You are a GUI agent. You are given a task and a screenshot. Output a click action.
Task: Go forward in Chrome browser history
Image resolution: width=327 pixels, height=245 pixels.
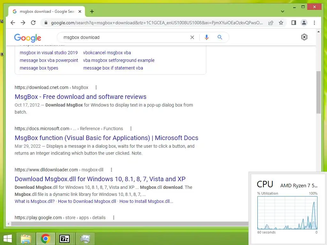coord(23,23)
